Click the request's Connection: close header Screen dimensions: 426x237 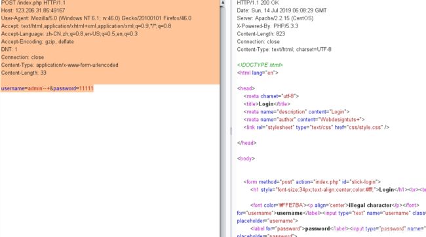(x=22, y=57)
